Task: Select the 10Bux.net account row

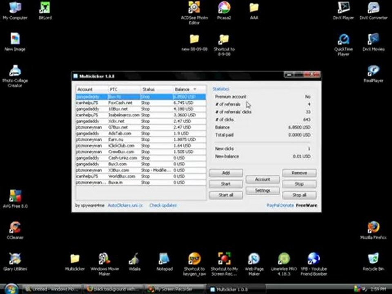Action: [x=141, y=109]
